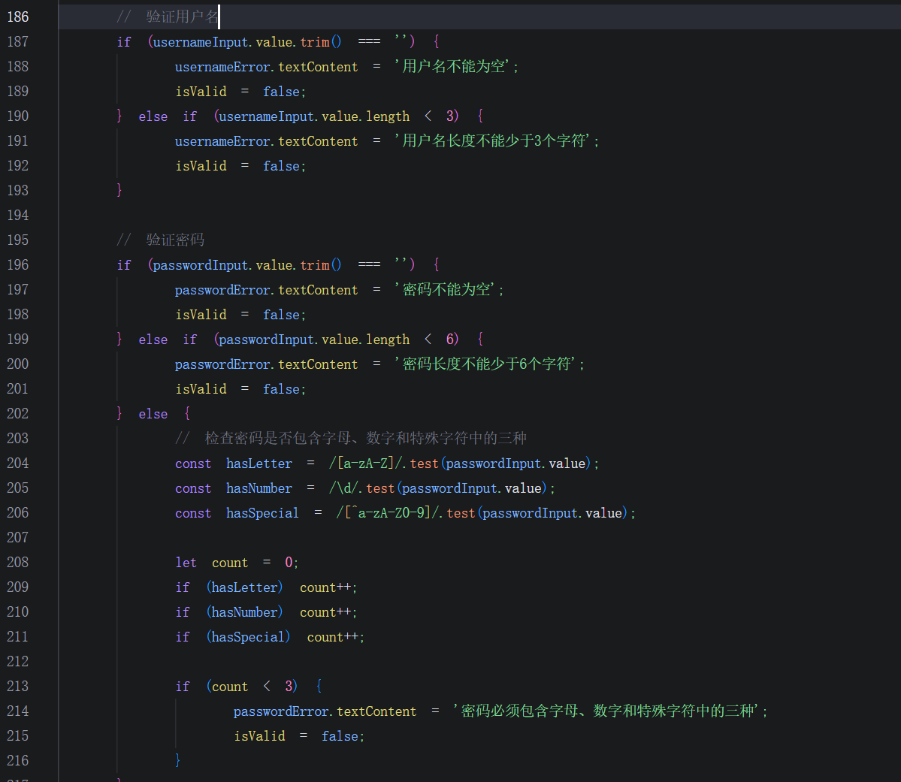Click line number 208 in the gutter
This screenshot has height=782, width=901.
click(18, 562)
